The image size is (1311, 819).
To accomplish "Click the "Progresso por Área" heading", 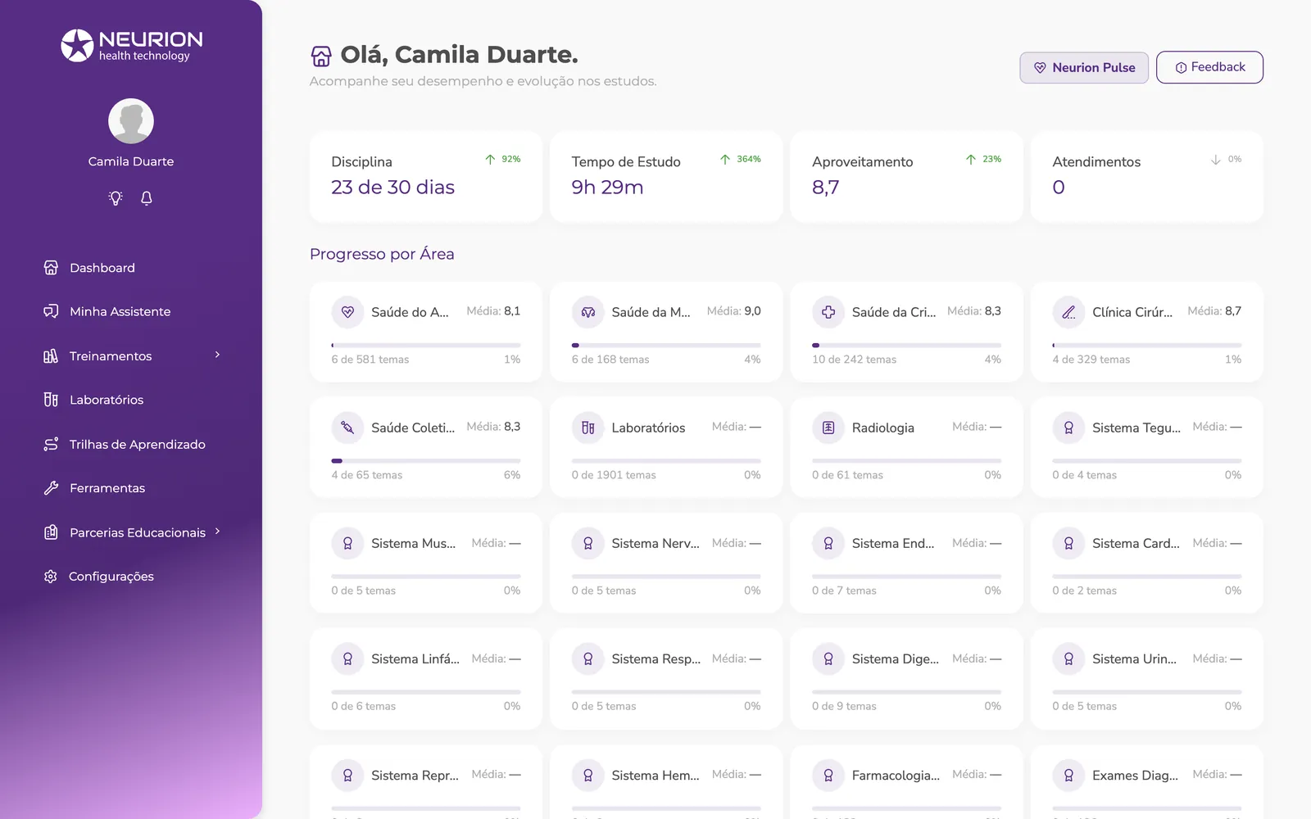I will tap(382, 254).
